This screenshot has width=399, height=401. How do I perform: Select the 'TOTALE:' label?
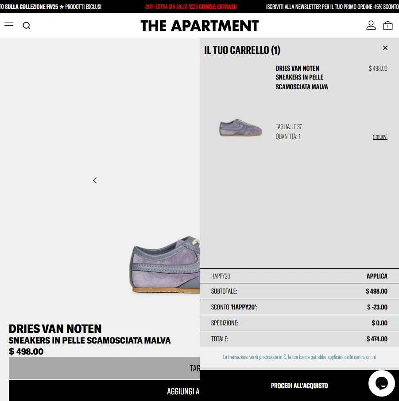pos(220,339)
